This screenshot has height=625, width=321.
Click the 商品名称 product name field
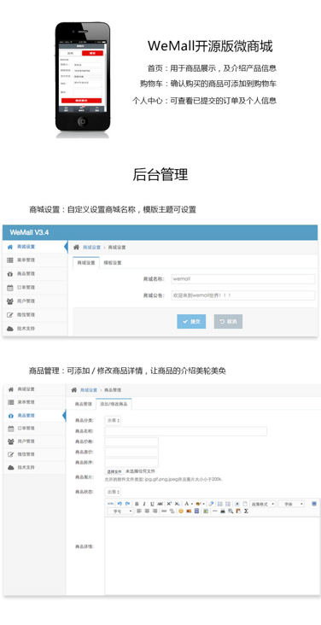point(186,431)
